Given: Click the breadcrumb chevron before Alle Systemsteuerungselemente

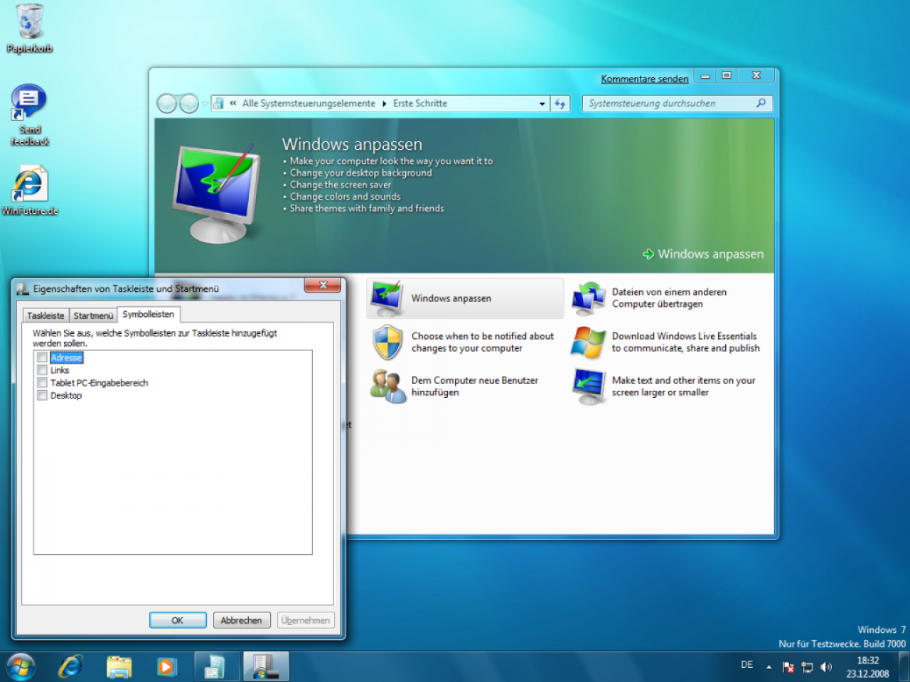Looking at the screenshot, I should 233,104.
